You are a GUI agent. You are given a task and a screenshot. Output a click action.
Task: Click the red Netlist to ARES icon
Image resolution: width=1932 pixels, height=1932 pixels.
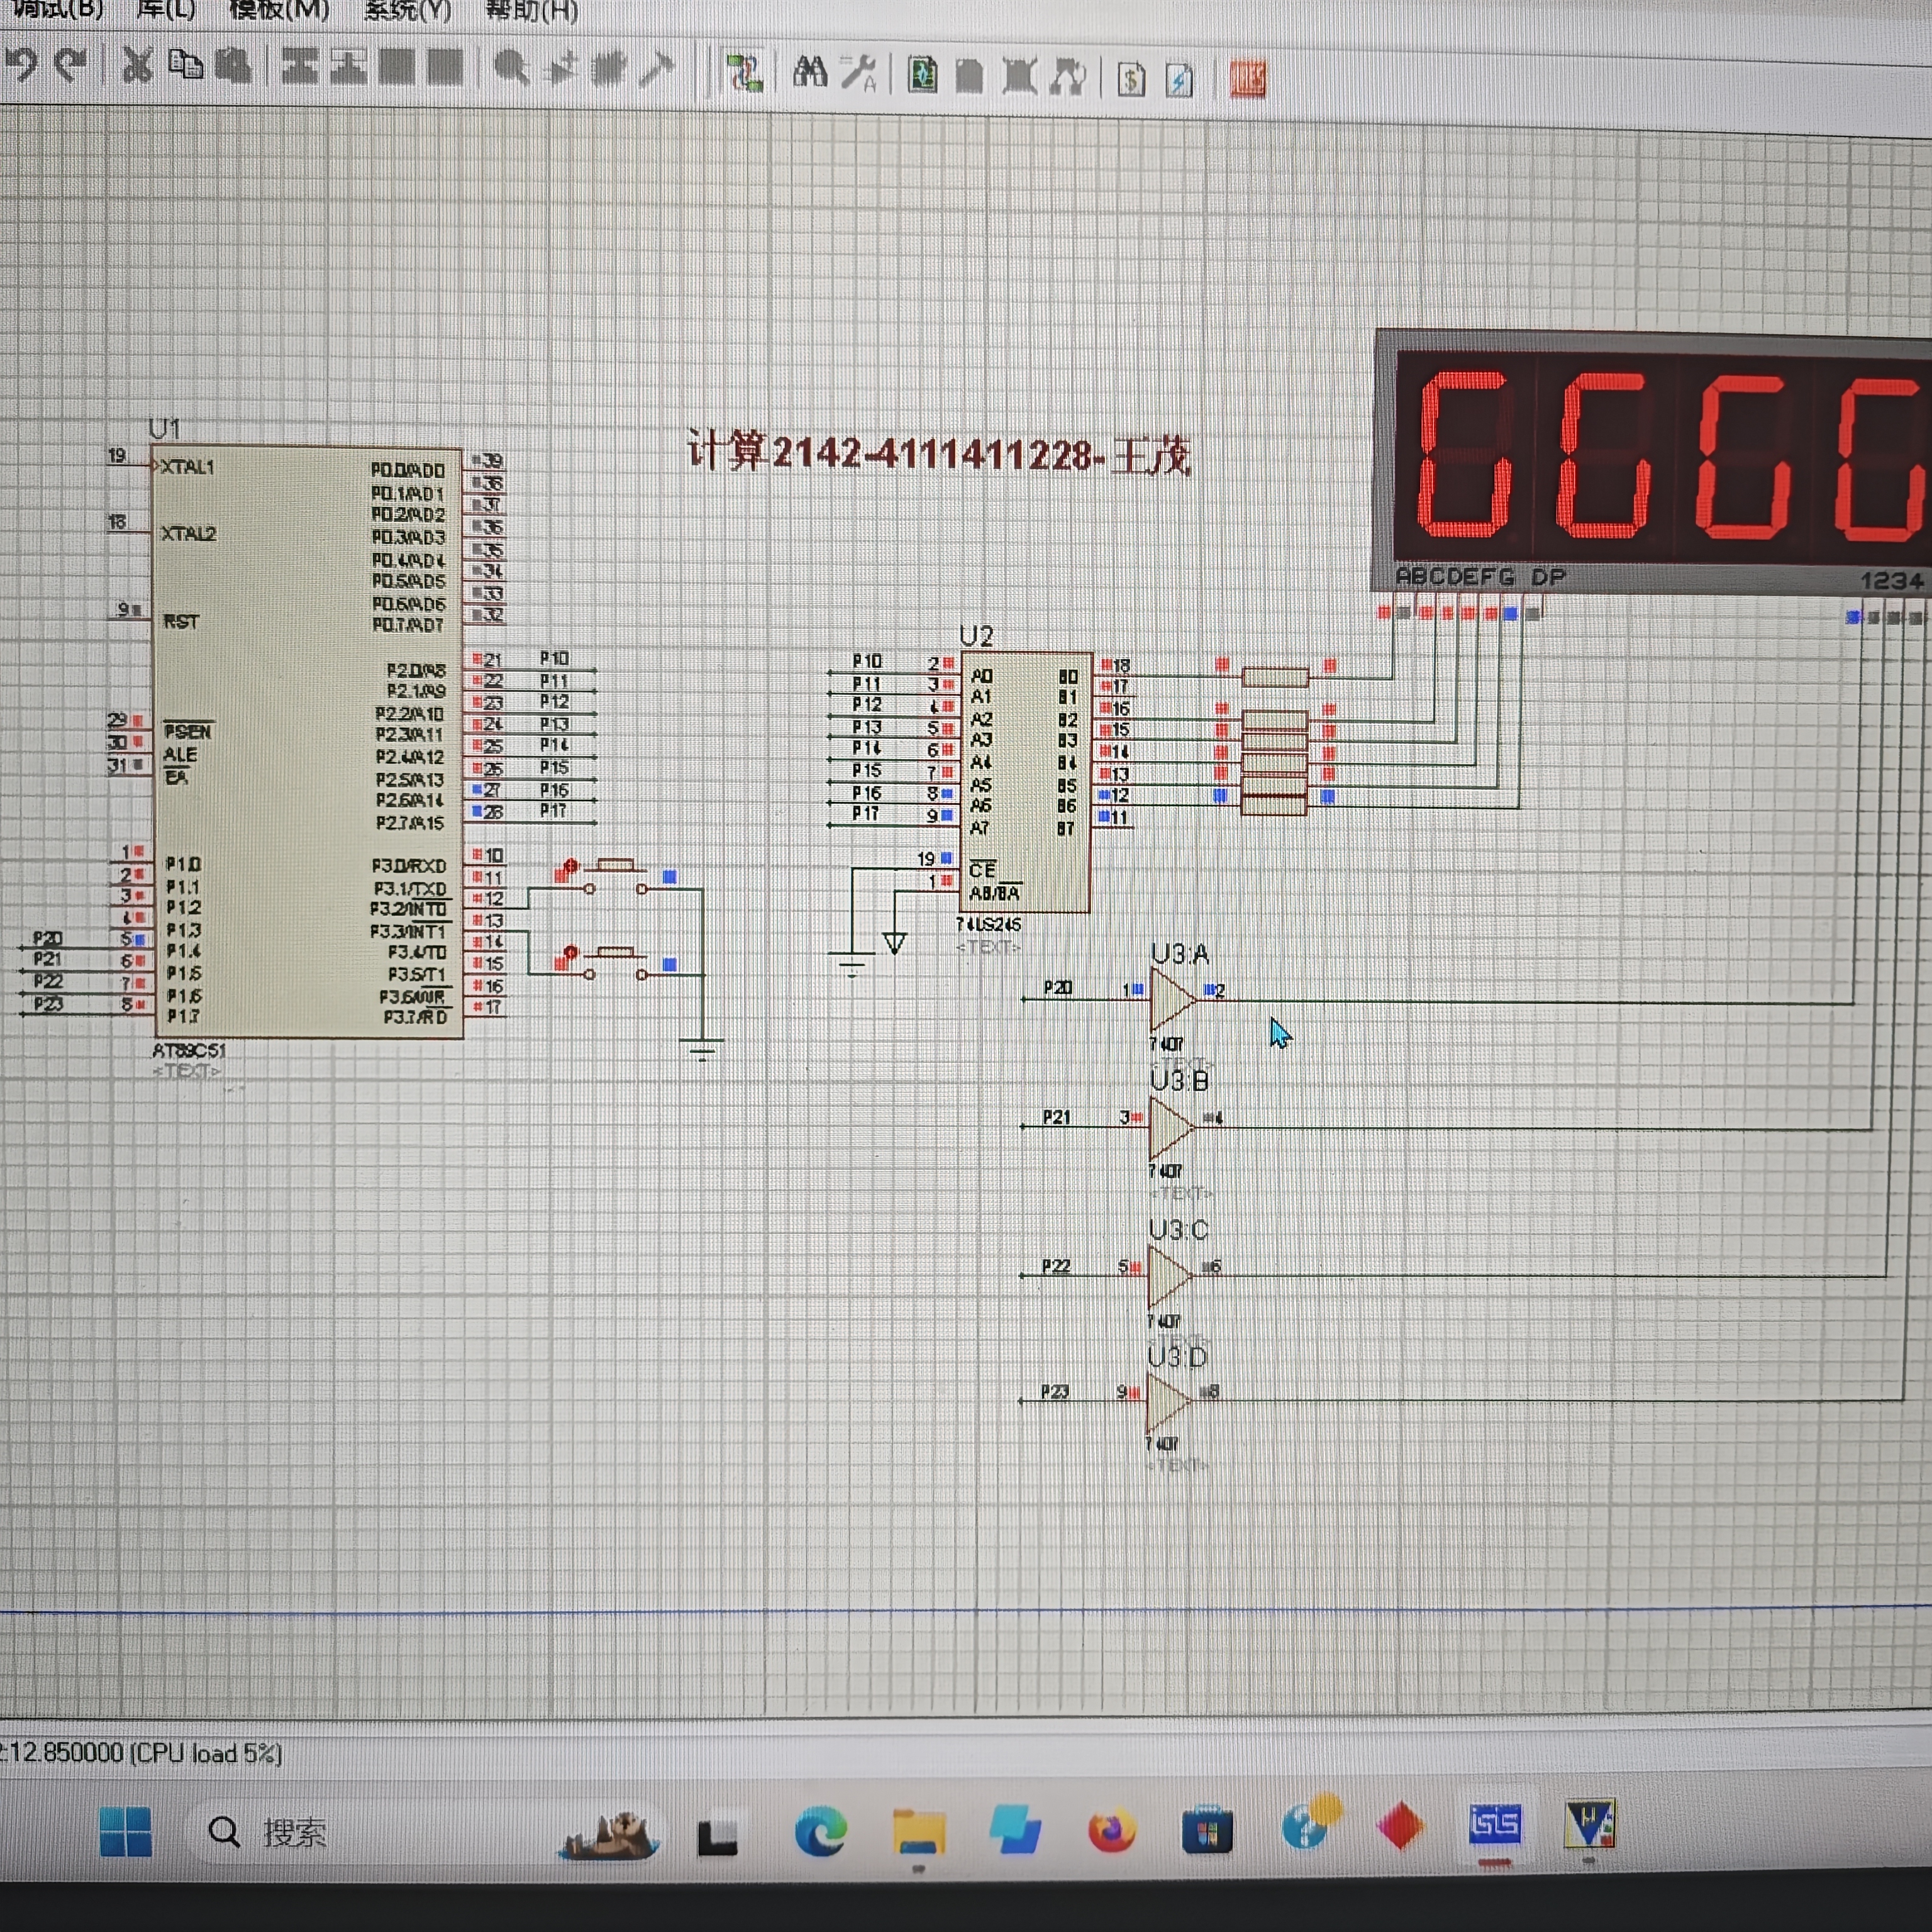pyautogui.click(x=1247, y=79)
